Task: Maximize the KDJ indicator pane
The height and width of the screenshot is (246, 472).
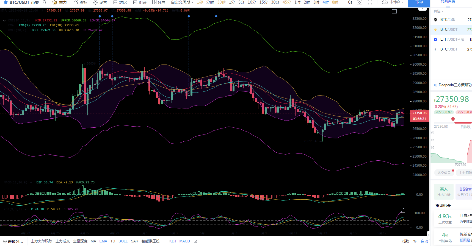Action: [x=402, y=210]
